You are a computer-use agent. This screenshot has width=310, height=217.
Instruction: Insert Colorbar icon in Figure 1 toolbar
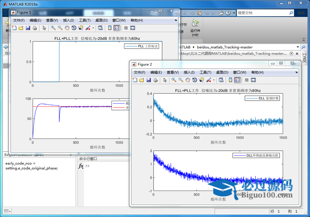(x=110, y=28)
